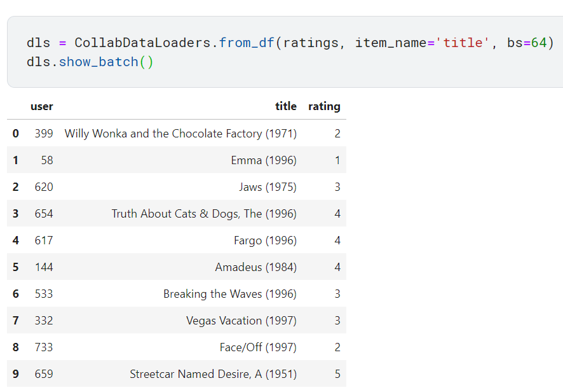Click 'dls.show_batch()' code line
The image size is (563, 390).
pos(90,62)
